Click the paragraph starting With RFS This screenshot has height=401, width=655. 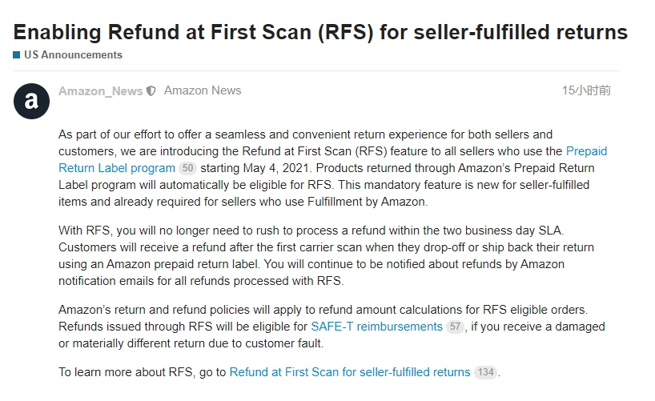point(326,255)
